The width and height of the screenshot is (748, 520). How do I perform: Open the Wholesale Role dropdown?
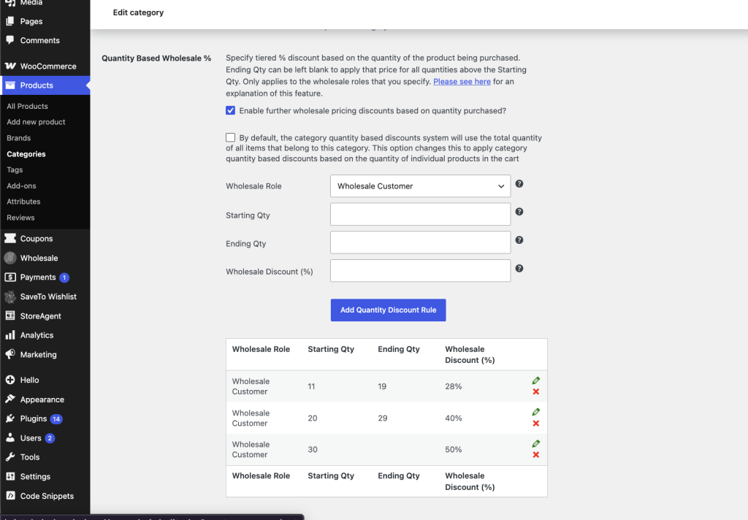(420, 186)
